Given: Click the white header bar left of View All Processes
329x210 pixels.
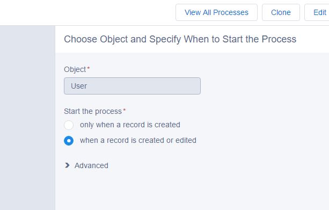Looking at the screenshot, I should [86, 12].
